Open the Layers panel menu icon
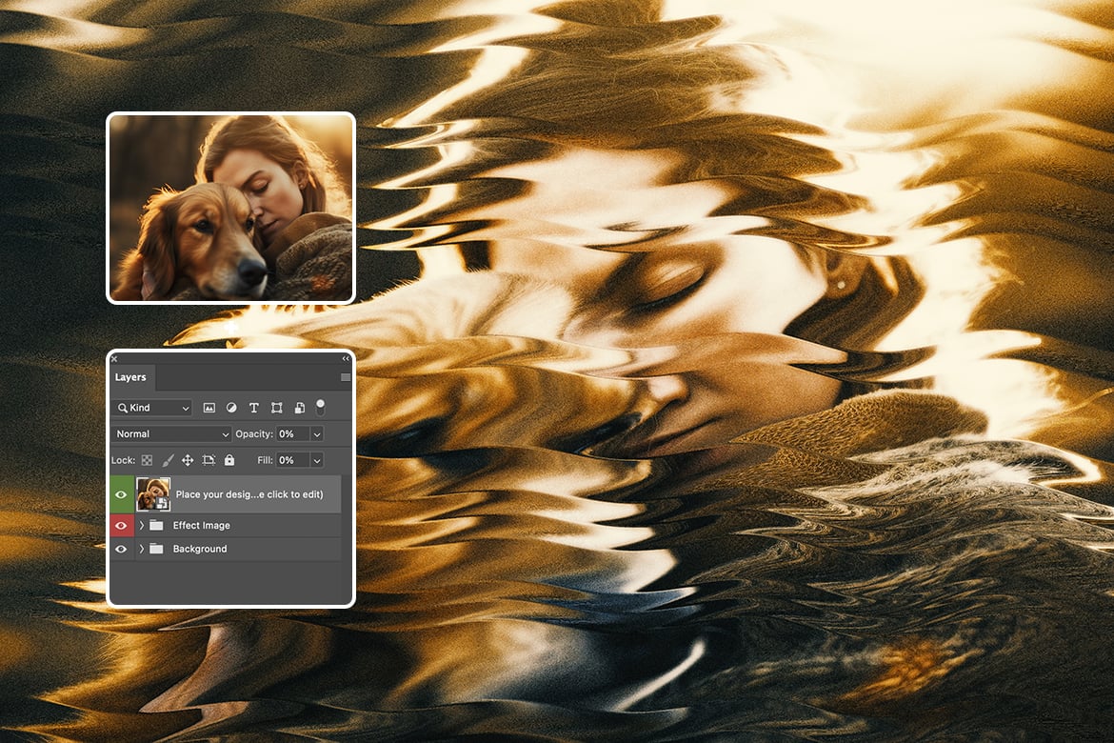1114x743 pixels. (x=346, y=377)
